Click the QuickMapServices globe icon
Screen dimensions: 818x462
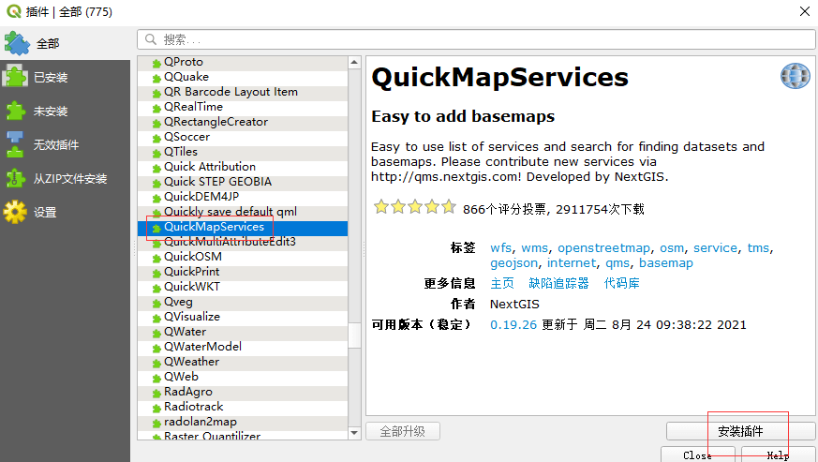(796, 76)
